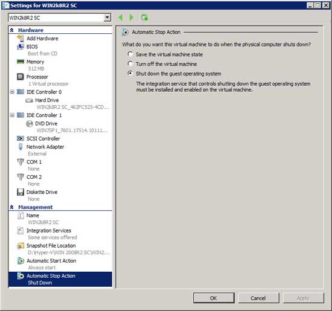The image size is (332, 311).
Task: Click the OK button
Action: [214, 298]
